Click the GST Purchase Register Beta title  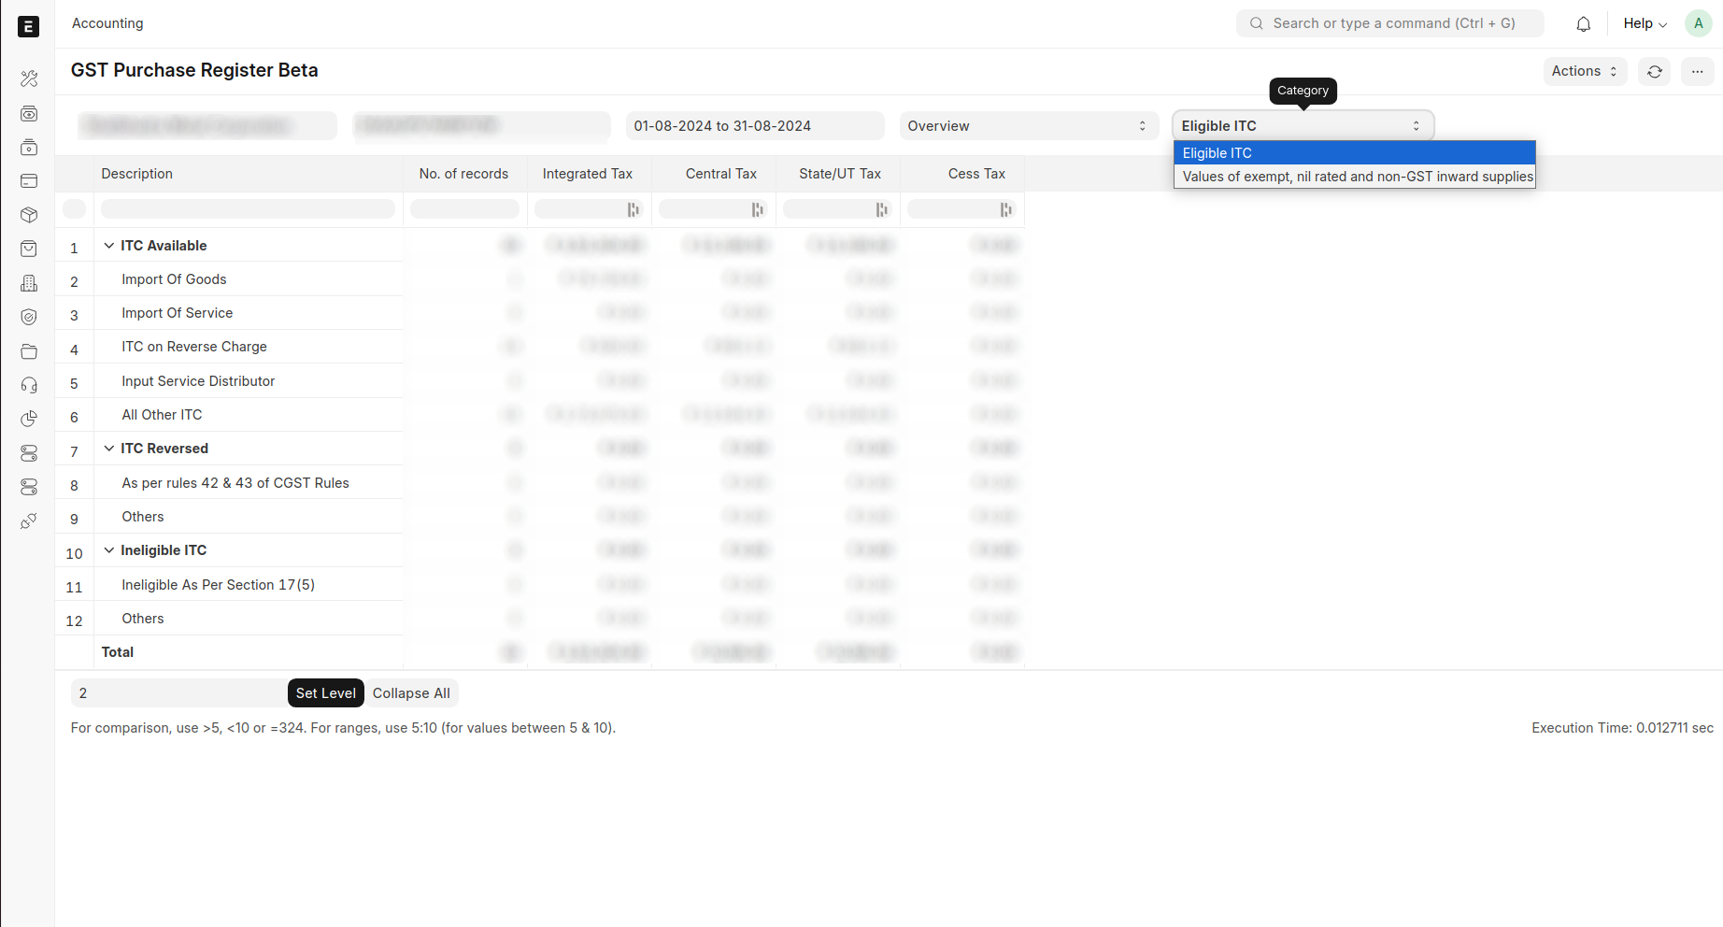(194, 70)
